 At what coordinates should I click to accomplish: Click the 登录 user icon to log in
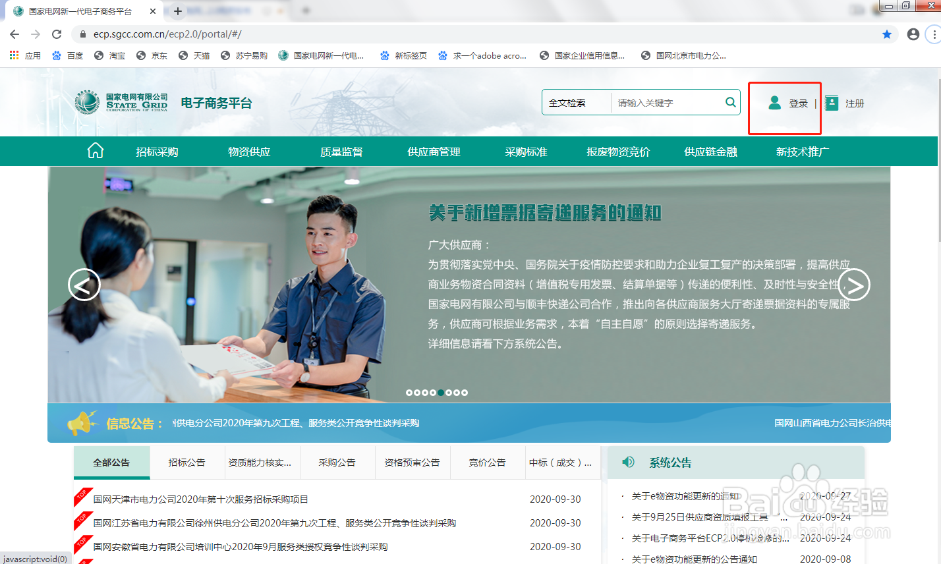pyautogui.click(x=774, y=103)
